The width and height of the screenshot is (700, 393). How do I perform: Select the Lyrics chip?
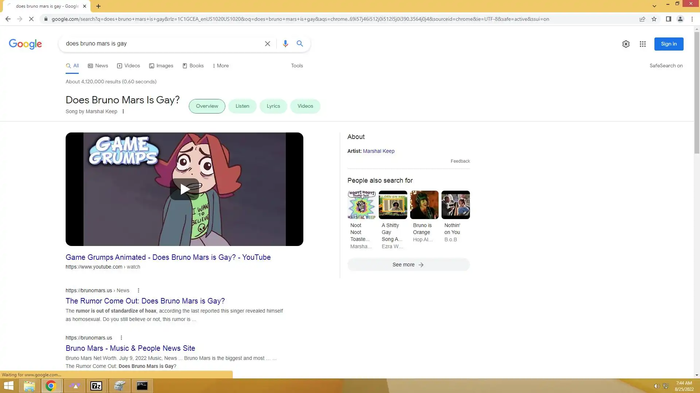pyautogui.click(x=273, y=106)
